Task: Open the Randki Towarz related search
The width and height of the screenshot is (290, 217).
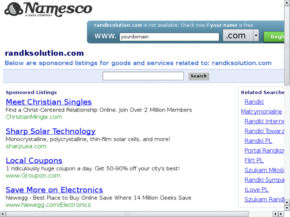Action: click(264, 131)
